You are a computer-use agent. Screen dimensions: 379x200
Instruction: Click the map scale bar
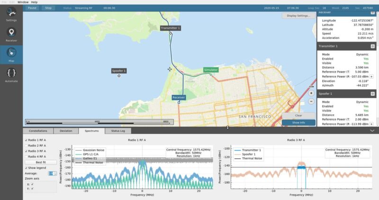[x=99, y=122]
